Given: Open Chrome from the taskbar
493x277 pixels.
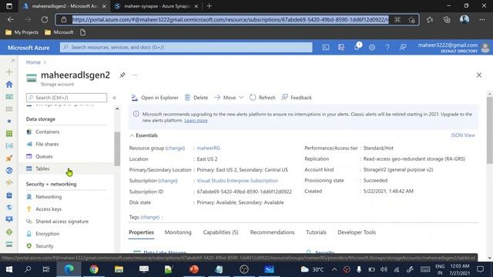Looking at the screenshot, I should pyautogui.click(x=94, y=269).
